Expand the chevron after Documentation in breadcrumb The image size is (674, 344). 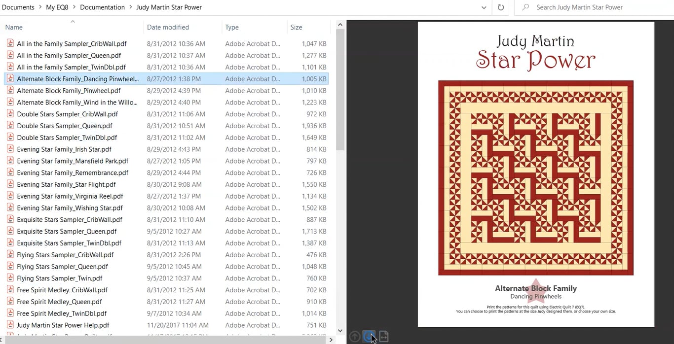tap(130, 7)
